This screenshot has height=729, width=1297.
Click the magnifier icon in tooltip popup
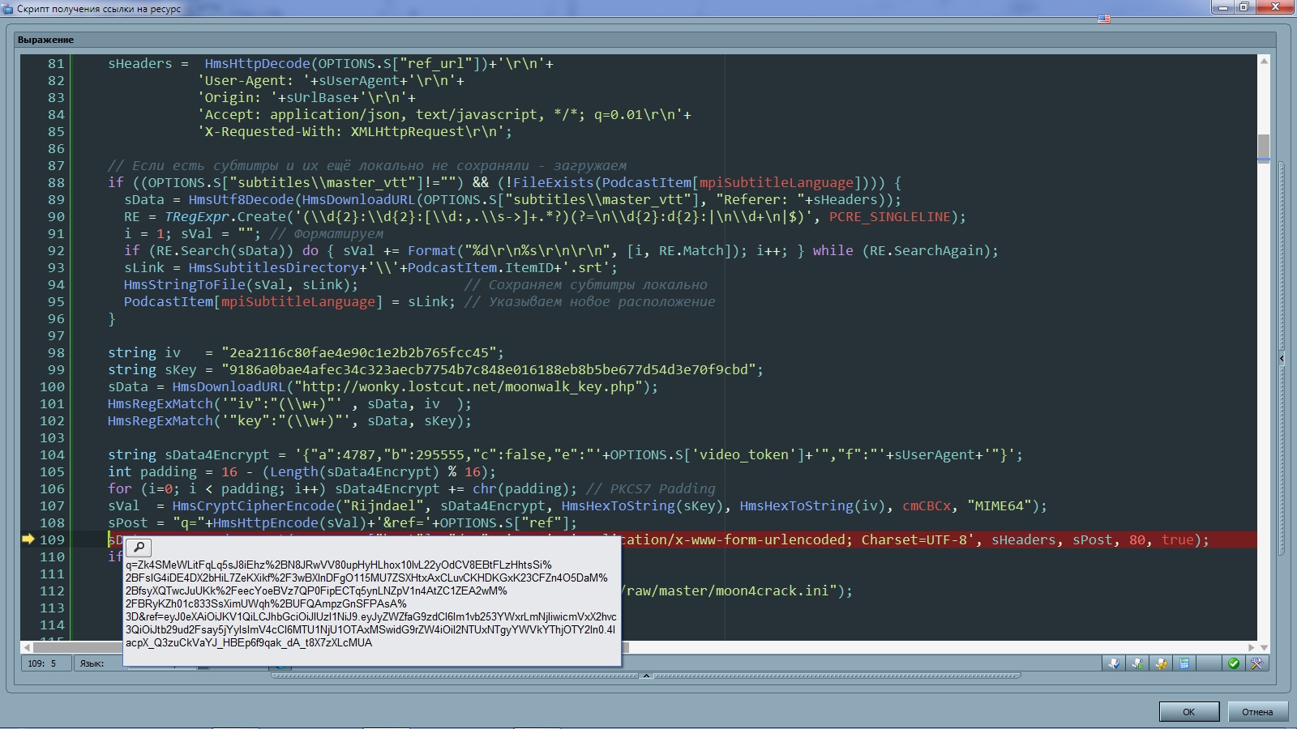click(x=139, y=548)
